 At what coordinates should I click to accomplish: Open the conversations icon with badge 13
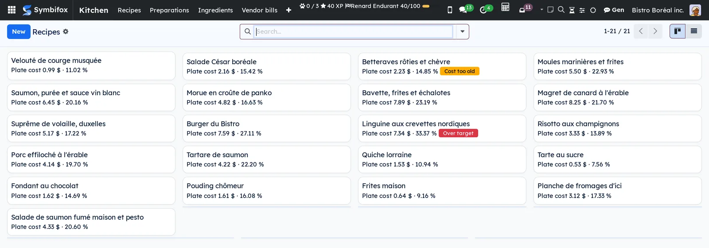tap(465, 9)
